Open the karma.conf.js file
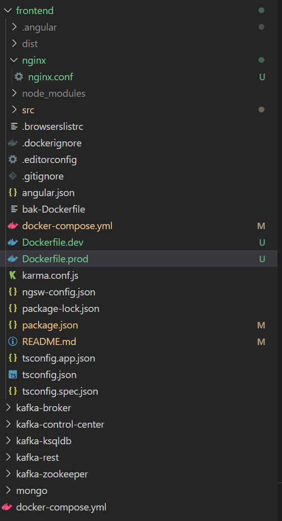Image resolution: width=282 pixels, height=521 pixels. [x=50, y=275]
